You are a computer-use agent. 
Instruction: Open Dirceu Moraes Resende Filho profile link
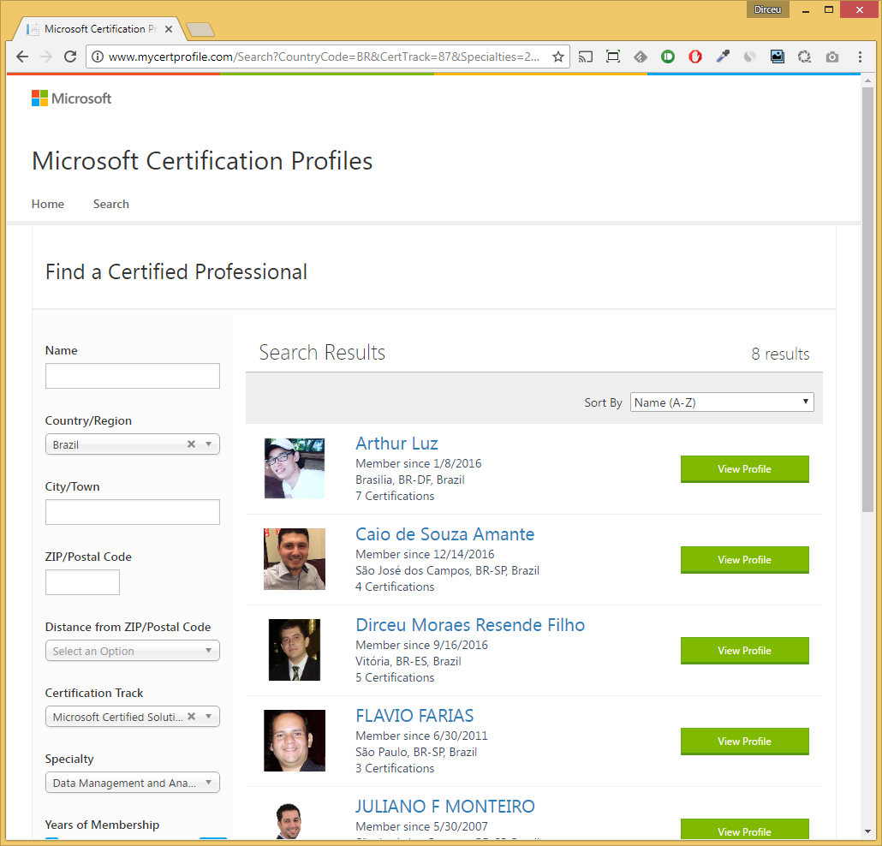(470, 625)
